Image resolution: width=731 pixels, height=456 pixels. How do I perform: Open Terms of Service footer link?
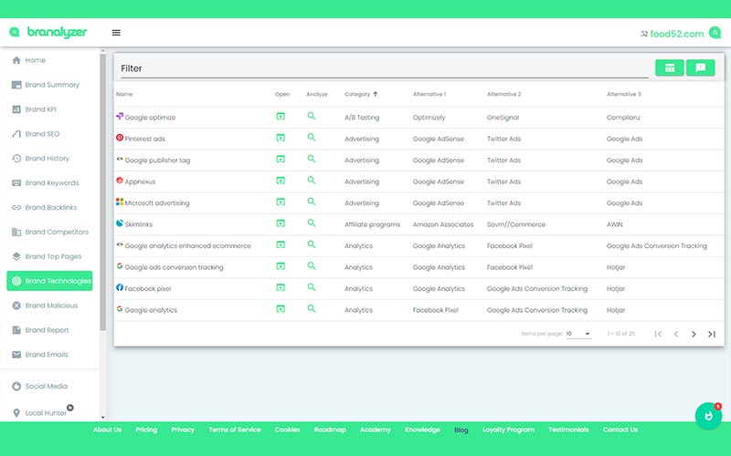[x=235, y=430]
